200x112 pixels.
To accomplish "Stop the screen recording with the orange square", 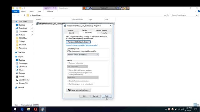I will (x=84, y=8).
